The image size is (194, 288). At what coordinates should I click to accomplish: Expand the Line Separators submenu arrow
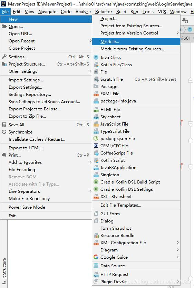[90, 191]
